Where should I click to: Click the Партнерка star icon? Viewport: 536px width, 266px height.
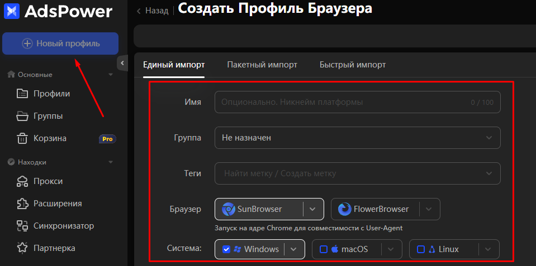click(x=22, y=248)
